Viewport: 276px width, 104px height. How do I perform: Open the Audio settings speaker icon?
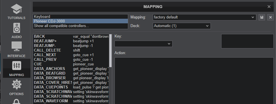16,28
